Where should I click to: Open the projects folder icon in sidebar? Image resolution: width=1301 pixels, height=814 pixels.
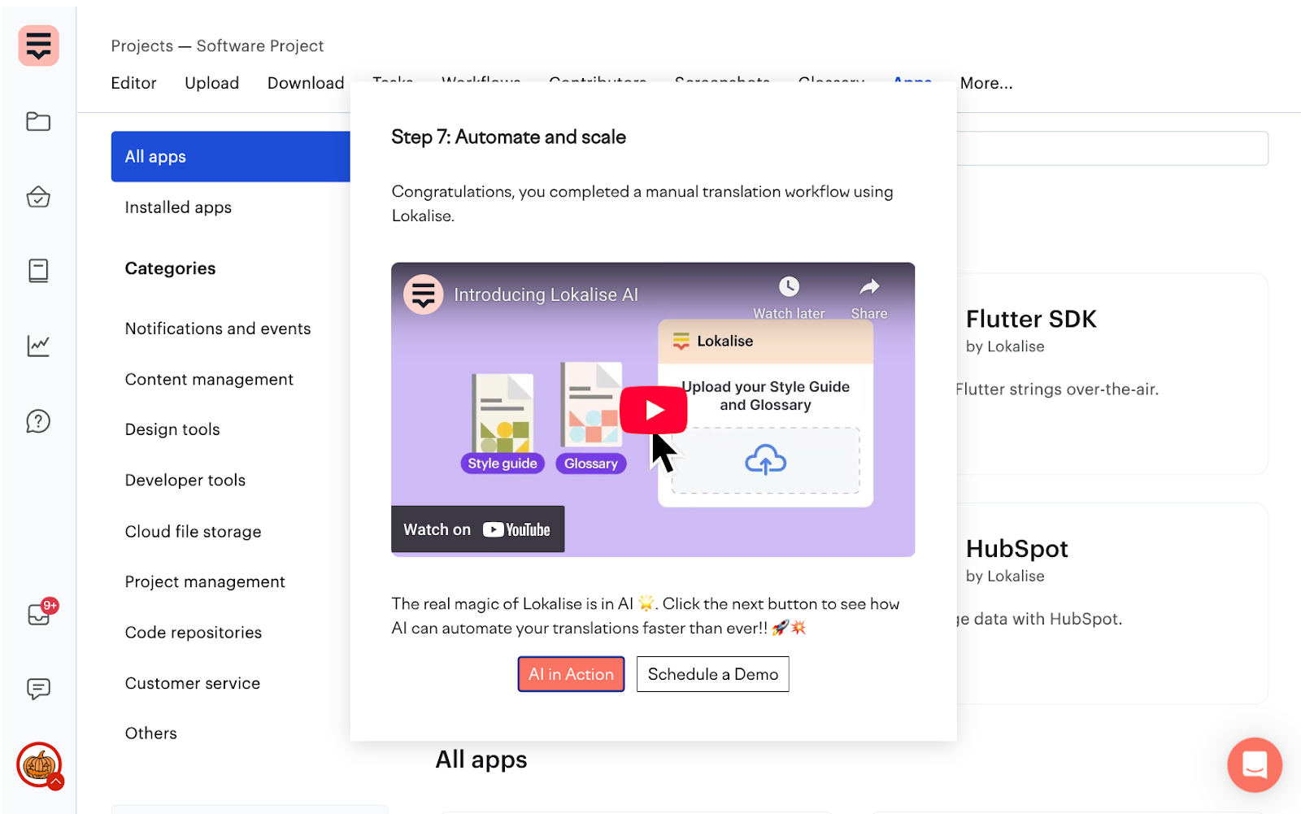click(38, 121)
